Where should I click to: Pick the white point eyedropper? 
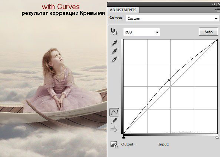click(x=114, y=60)
